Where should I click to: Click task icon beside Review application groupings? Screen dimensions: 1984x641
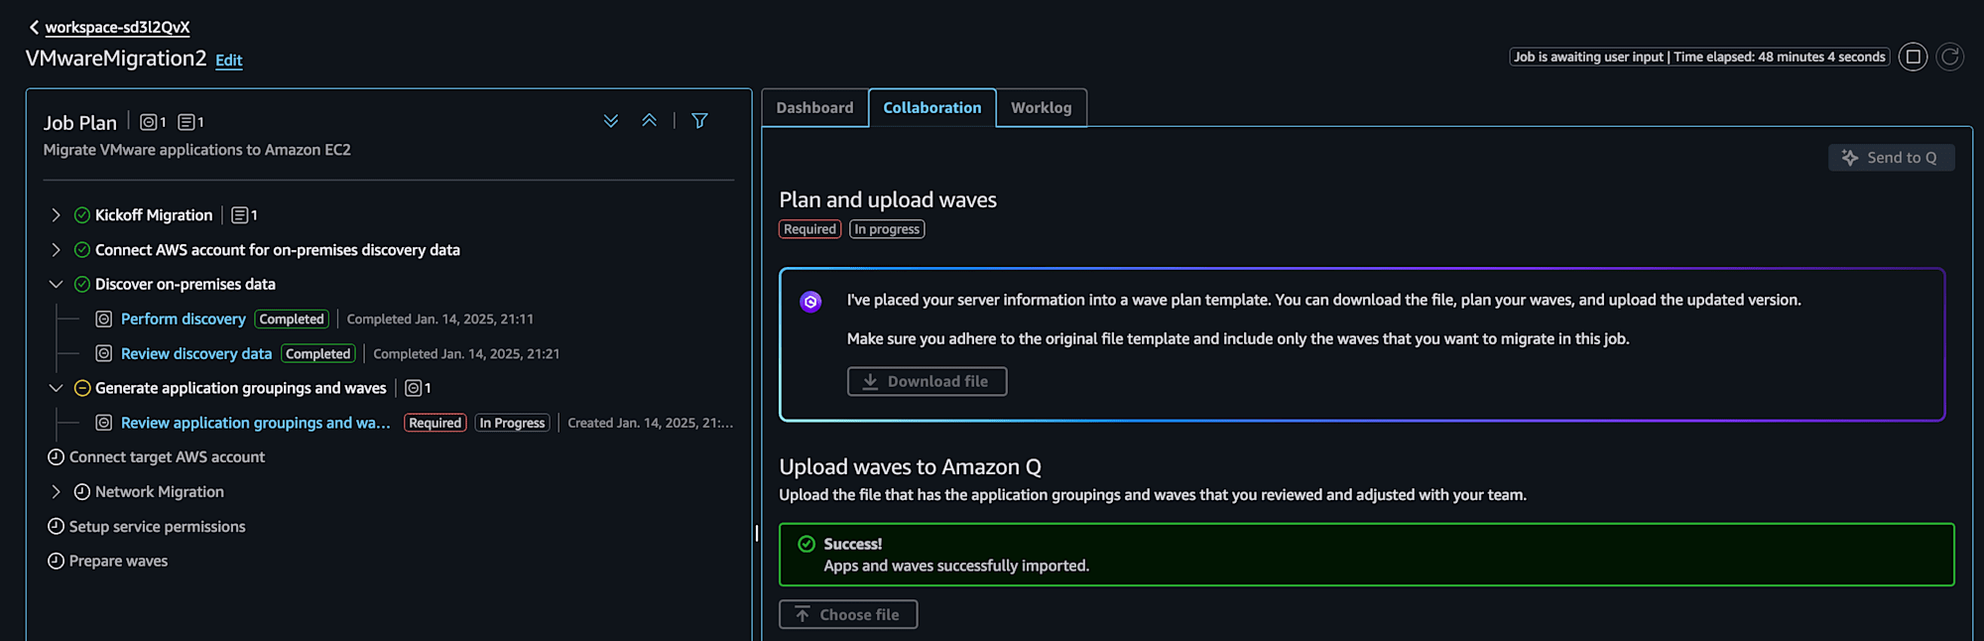point(103,423)
